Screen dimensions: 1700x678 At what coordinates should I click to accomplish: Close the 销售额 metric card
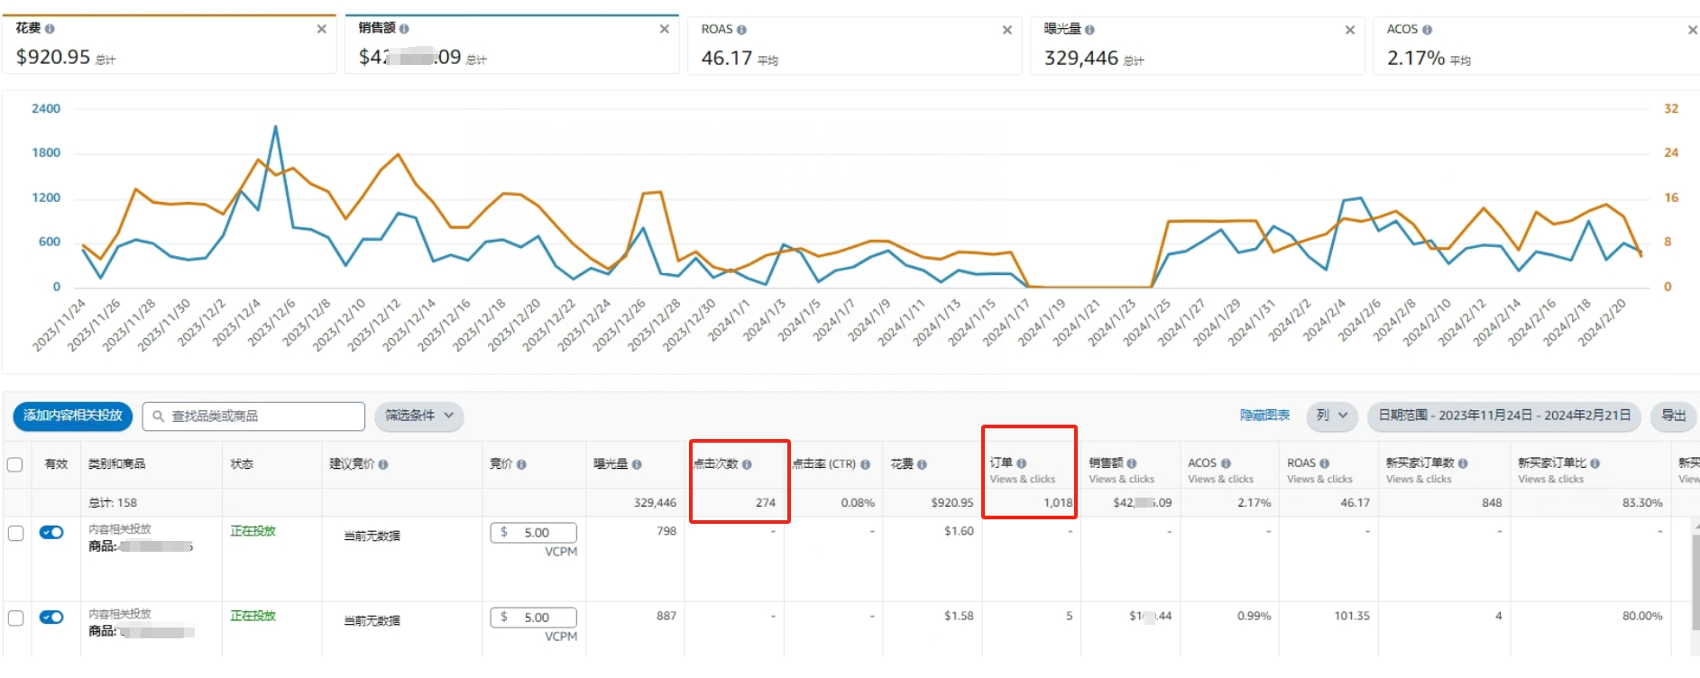coord(664,29)
